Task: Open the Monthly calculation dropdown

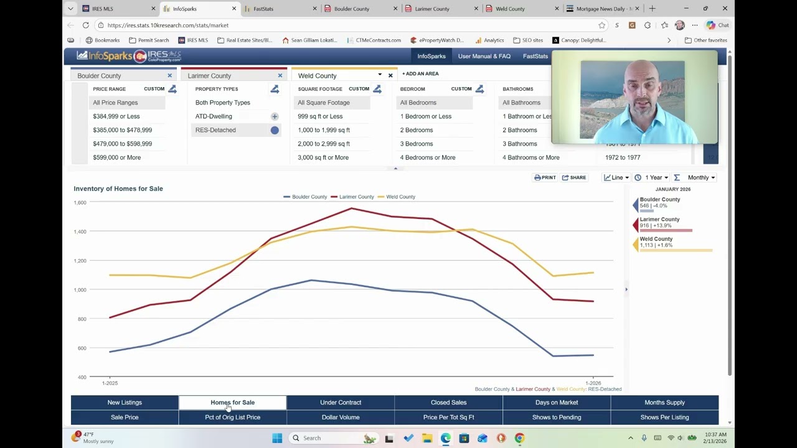Action: [695, 177]
